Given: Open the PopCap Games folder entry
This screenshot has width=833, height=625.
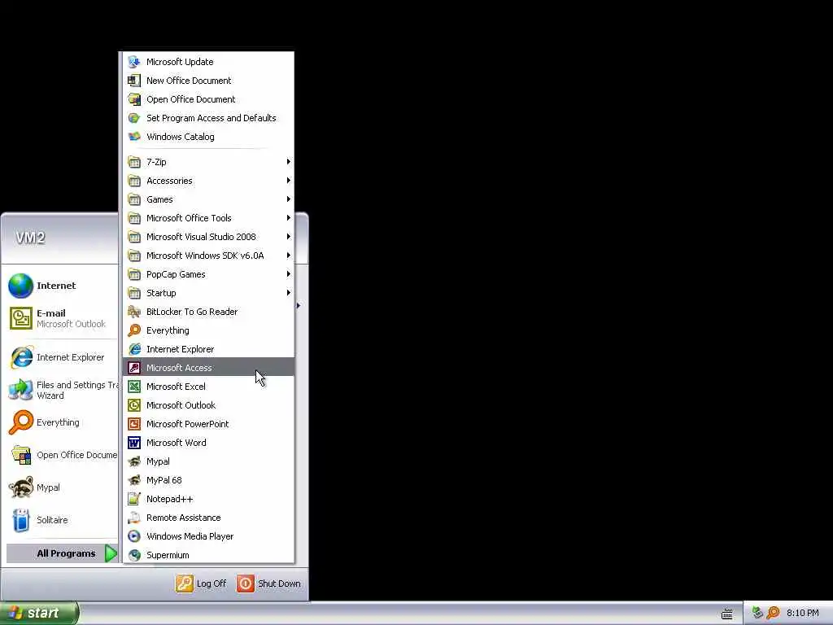Looking at the screenshot, I should (208, 274).
